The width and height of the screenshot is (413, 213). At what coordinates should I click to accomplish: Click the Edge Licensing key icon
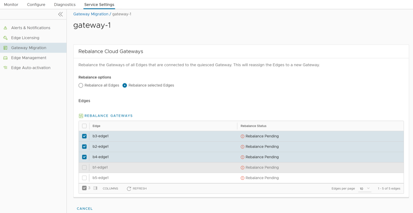pos(6,38)
